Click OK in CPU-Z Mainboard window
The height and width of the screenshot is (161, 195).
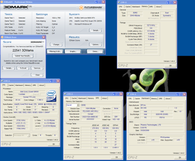(x=180, y=158)
